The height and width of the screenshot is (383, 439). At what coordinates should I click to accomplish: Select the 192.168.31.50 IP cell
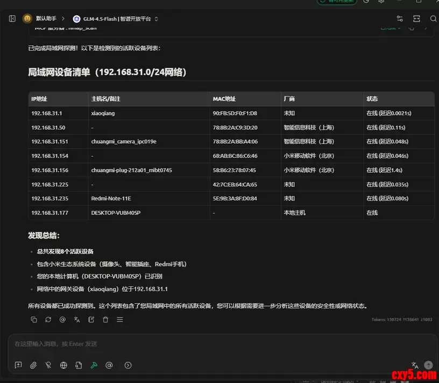[x=58, y=128]
